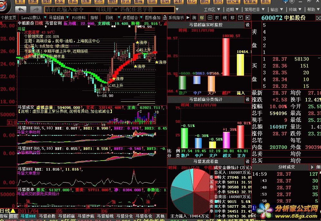Switch to the 马留超赢 bottom tab
The image size is (321, 221).
[66, 216]
